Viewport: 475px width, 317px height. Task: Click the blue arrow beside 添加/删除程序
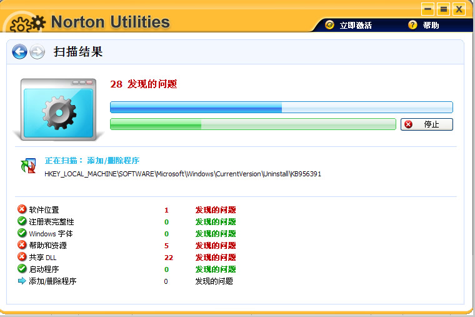point(22,281)
